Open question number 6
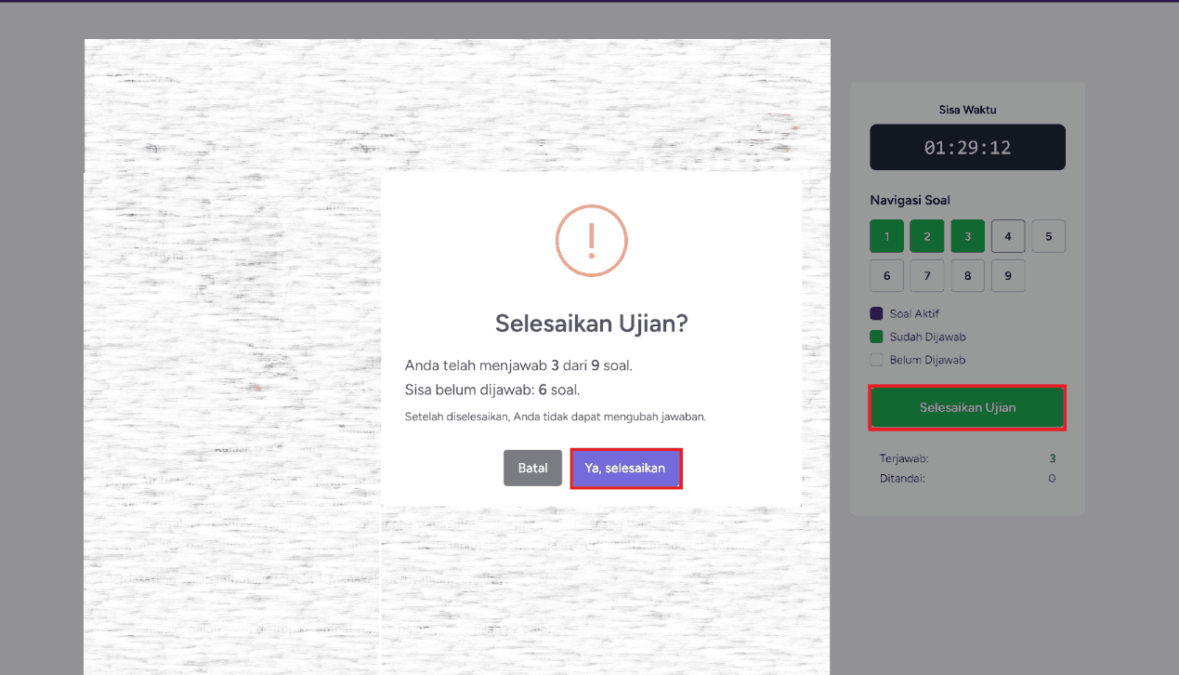This screenshot has height=675, width=1179. (x=886, y=276)
